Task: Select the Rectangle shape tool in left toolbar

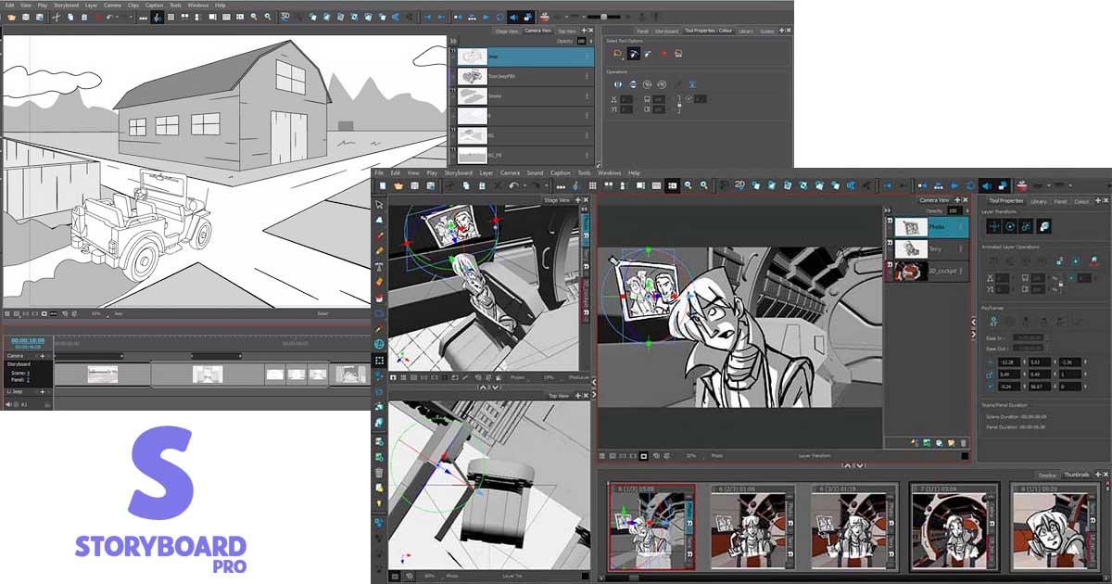Action: (379, 312)
